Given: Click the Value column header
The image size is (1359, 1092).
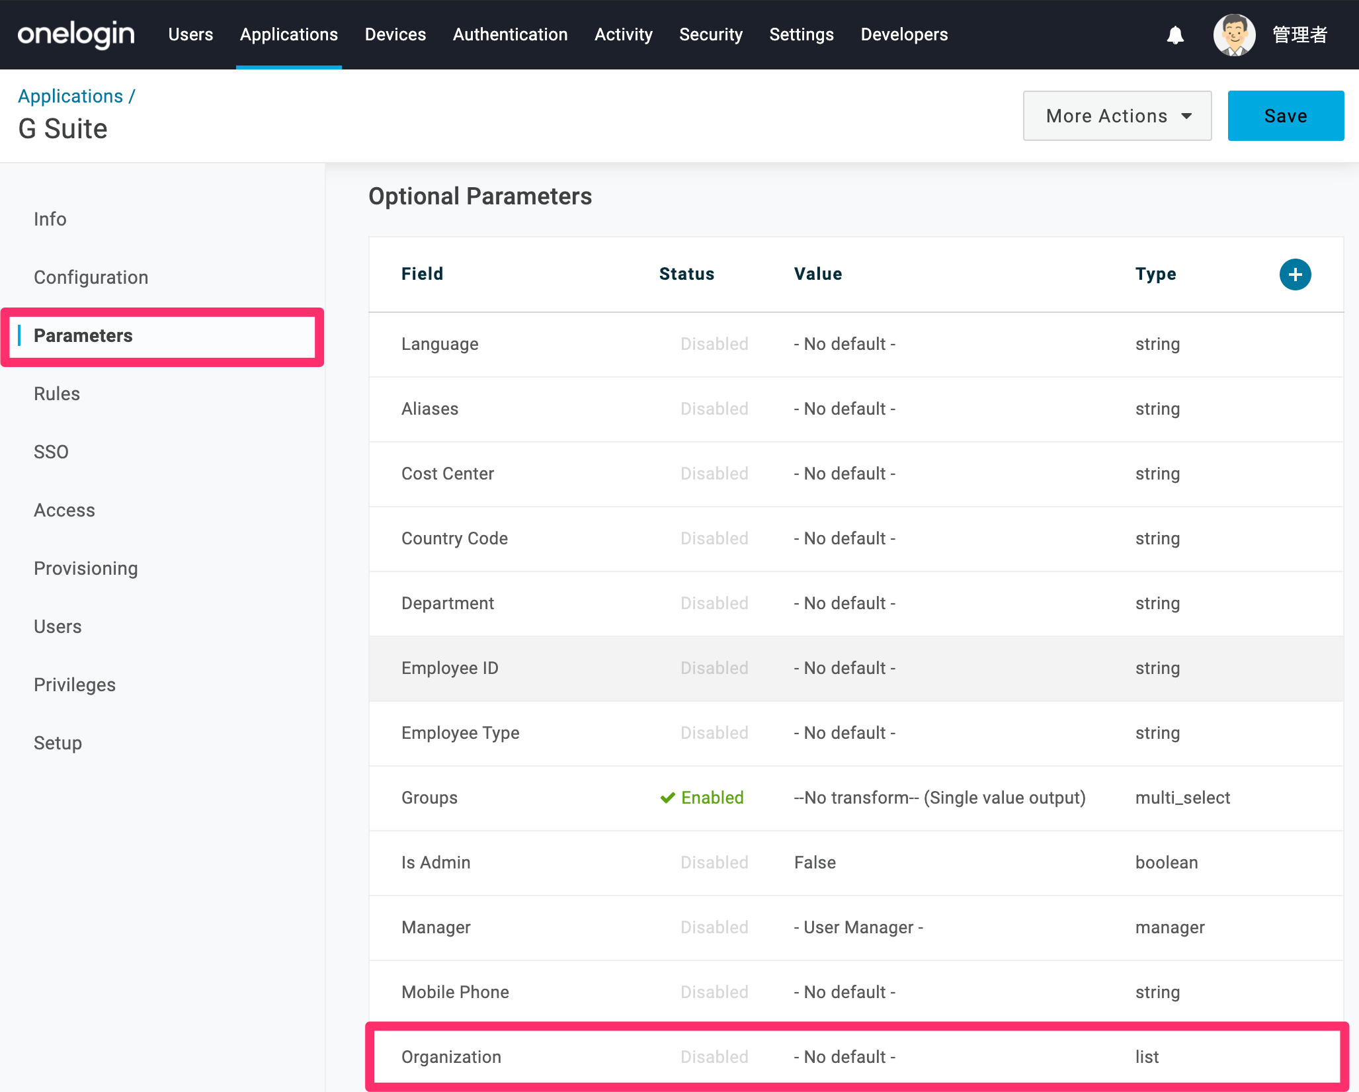Looking at the screenshot, I should point(818,274).
